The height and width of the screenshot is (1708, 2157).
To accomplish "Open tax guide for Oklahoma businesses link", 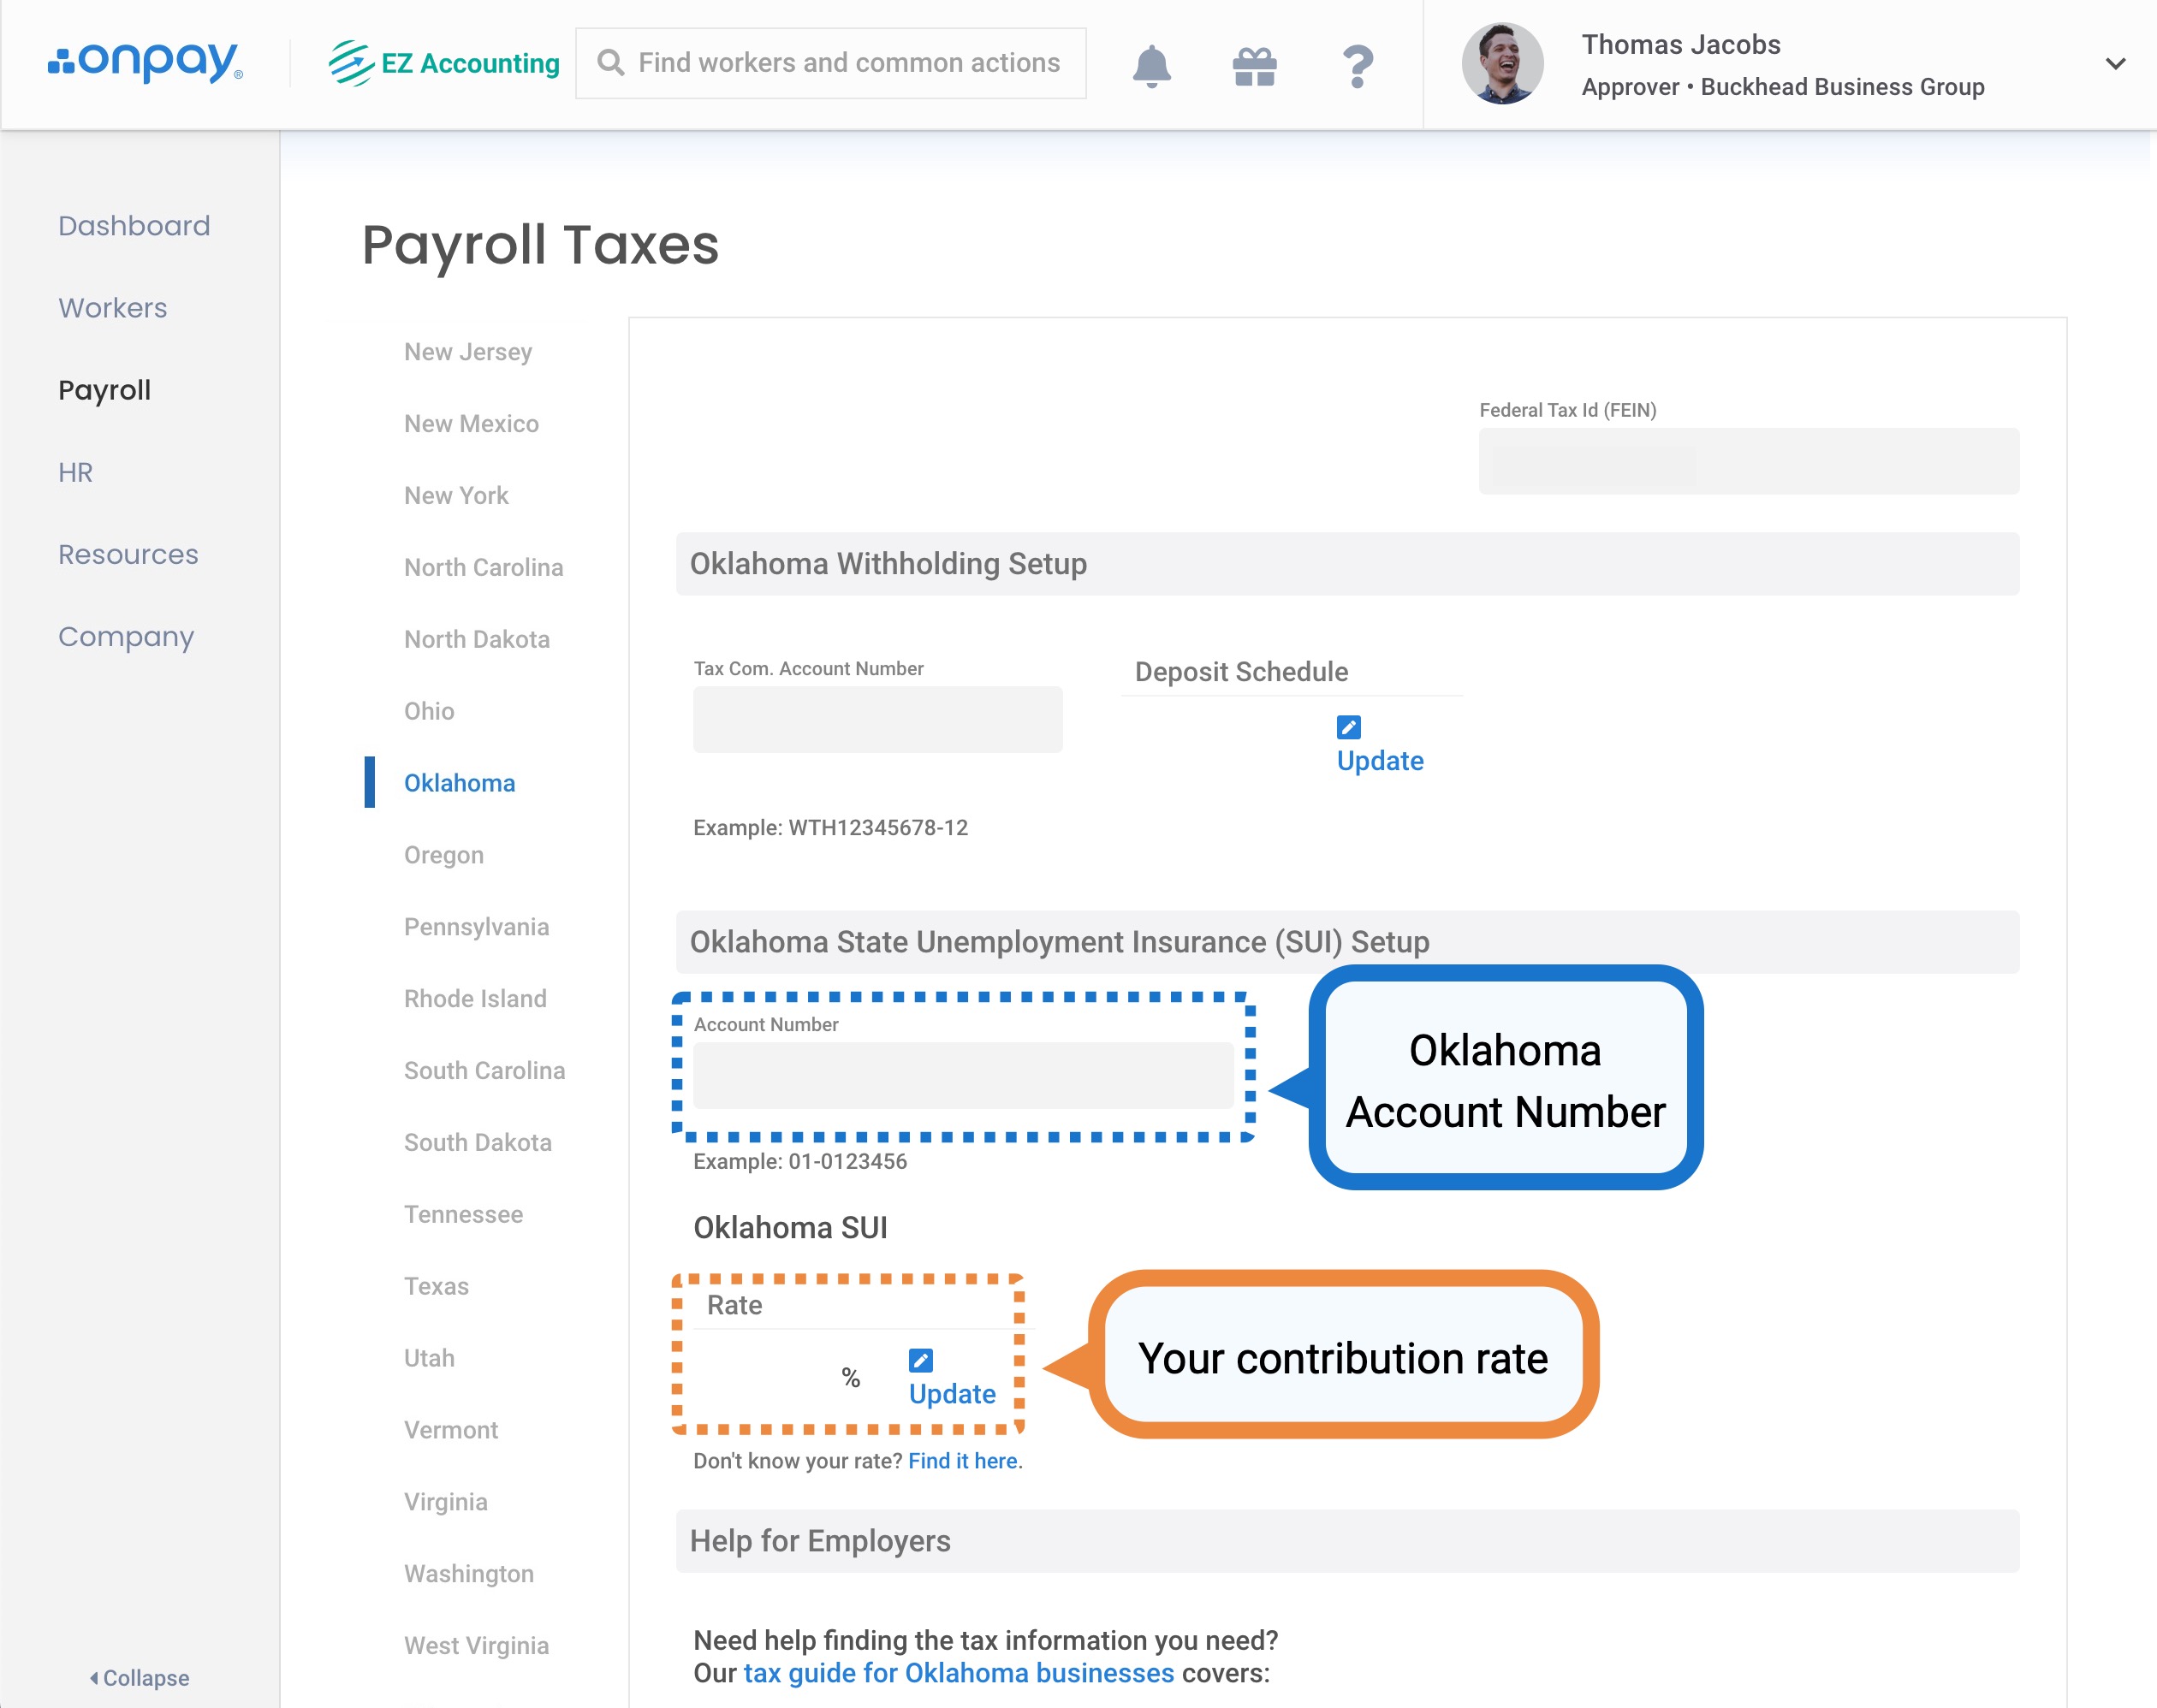I will pos(958,1673).
